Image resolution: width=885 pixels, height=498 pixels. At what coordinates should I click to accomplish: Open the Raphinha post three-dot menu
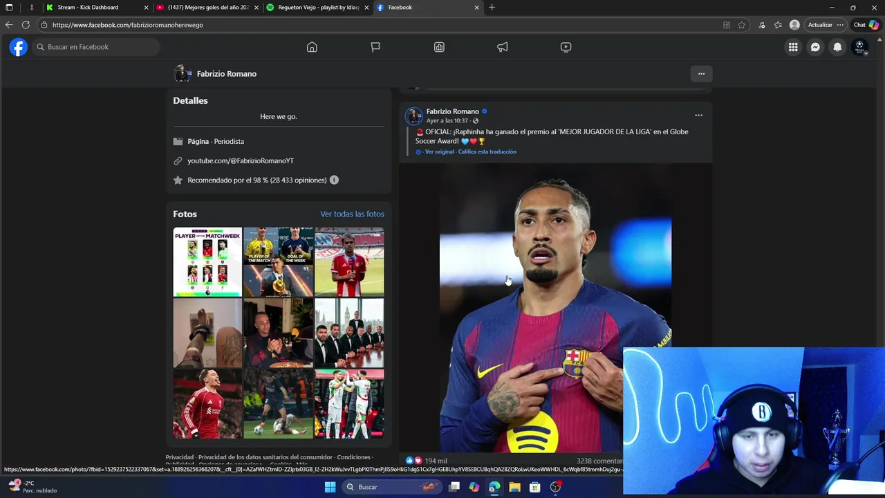tap(698, 116)
